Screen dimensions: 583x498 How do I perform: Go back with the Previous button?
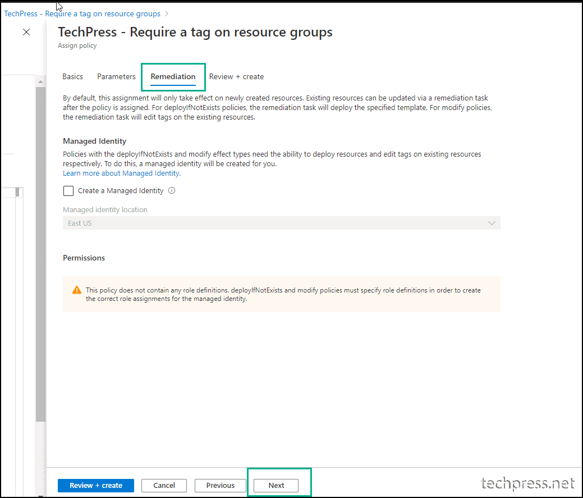[221, 485]
